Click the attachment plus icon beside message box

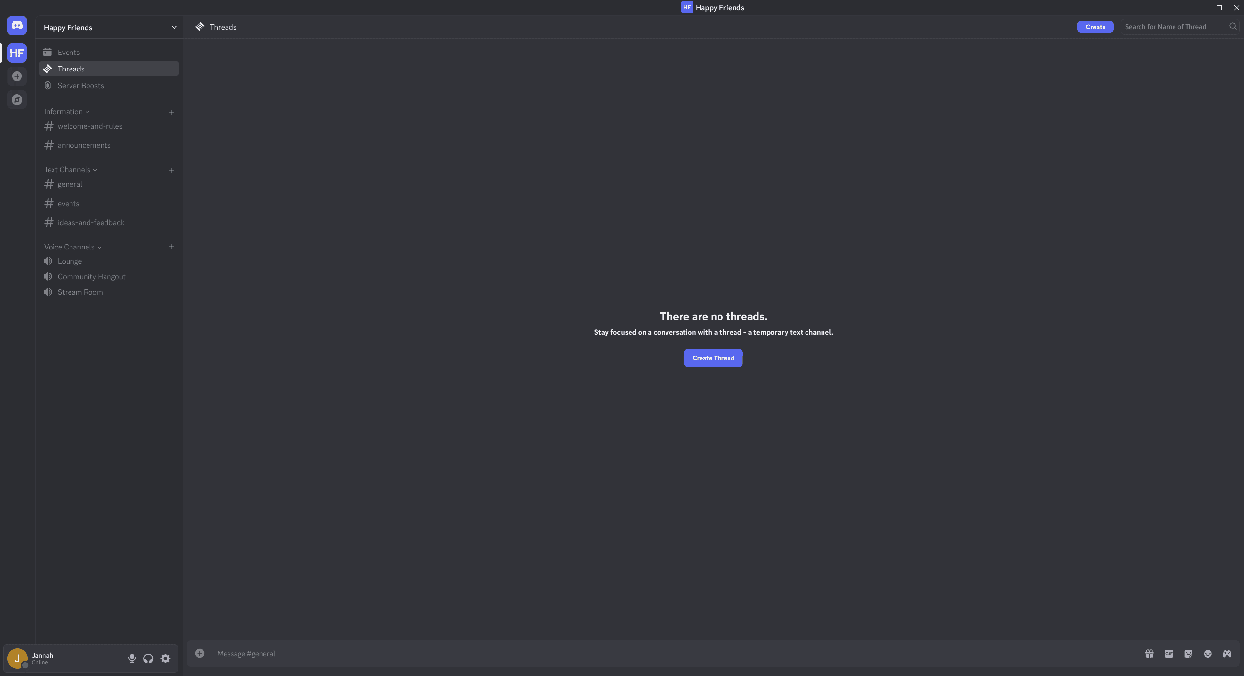point(200,653)
